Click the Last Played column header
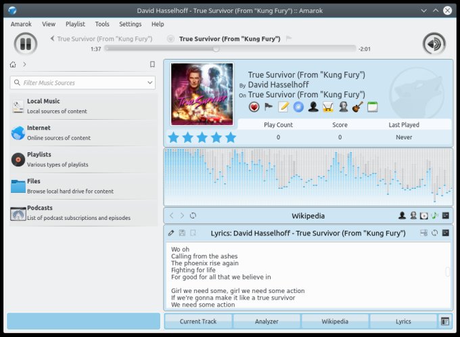This screenshot has height=337, width=460. (404, 125)
